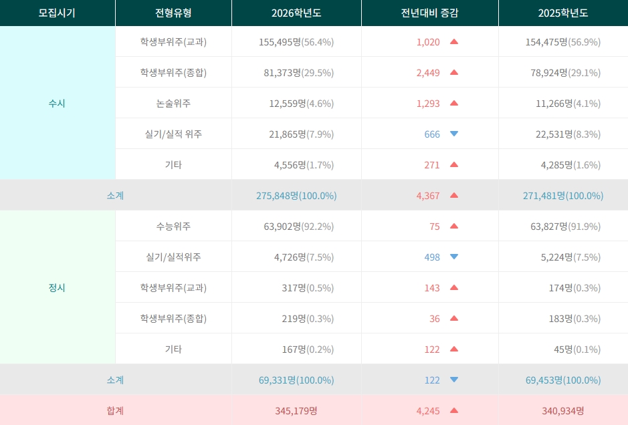Select the 정시 category cell
The height and width of the screenshot is (425, 628).
coord(57,287)
